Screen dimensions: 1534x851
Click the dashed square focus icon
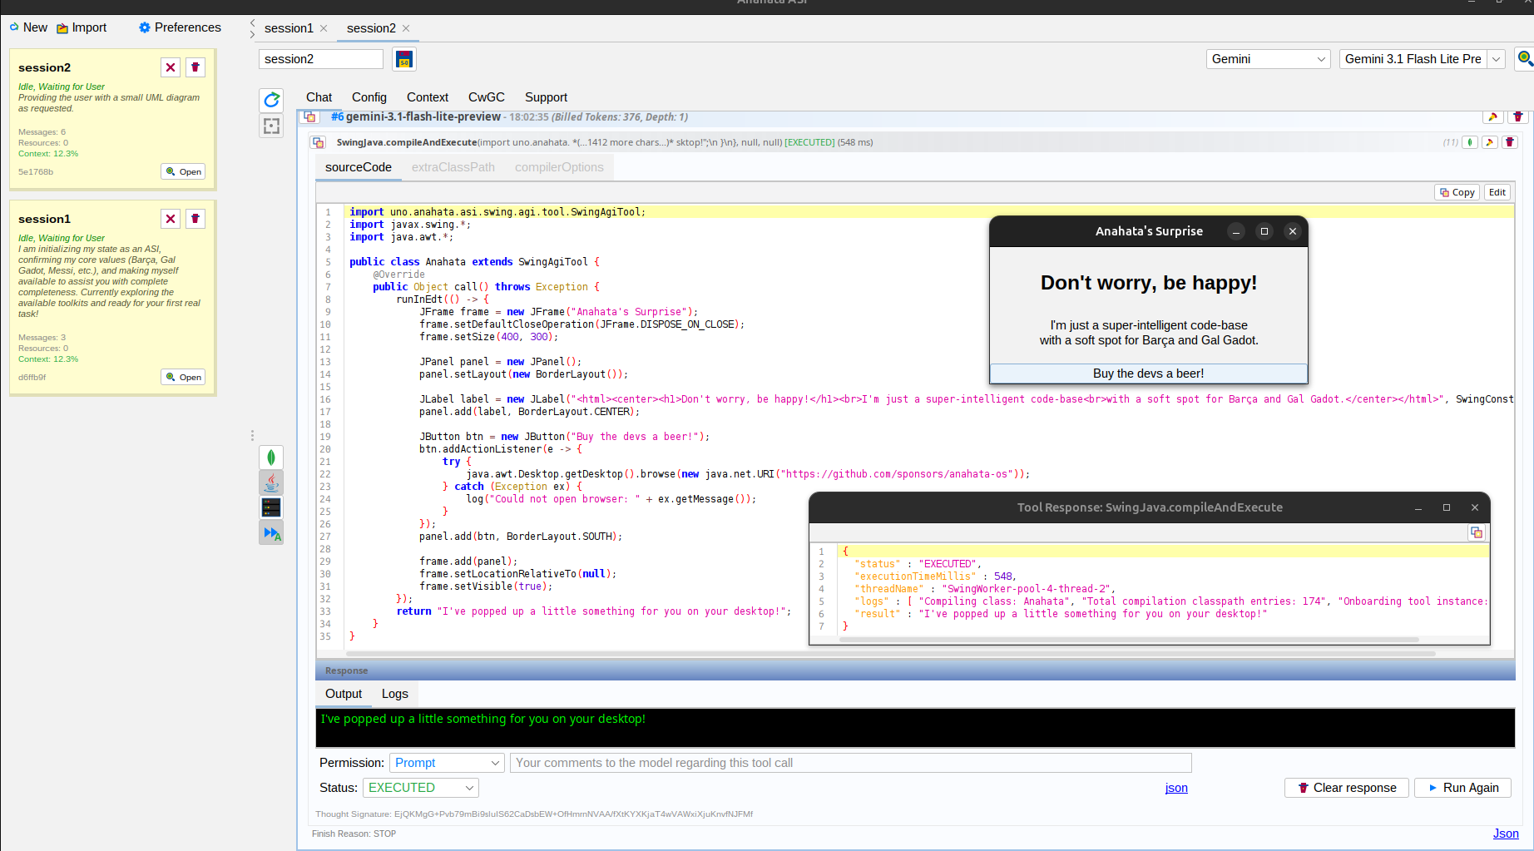click(271, 126)
